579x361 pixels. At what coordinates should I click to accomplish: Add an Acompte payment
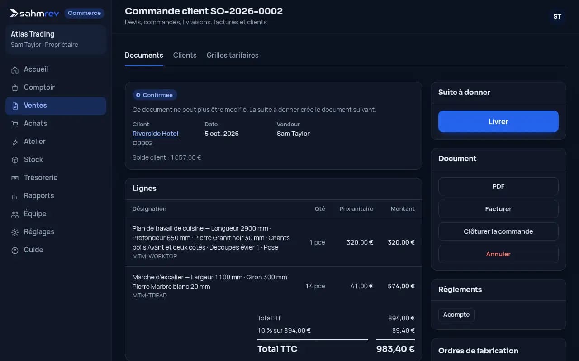pyautogui.click(x=456, y=315)
